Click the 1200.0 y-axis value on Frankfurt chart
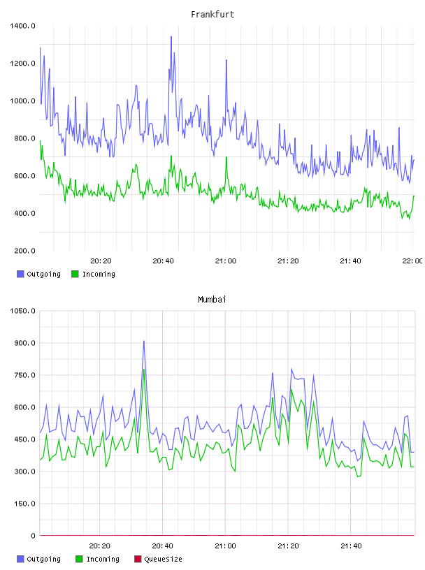 point(22,64)
